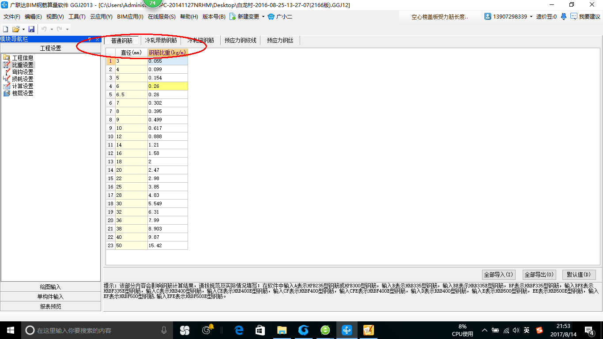Select weight cell 15.42 for diameter 50
This screenshot has height=339, width=603.
click(168, 245)
